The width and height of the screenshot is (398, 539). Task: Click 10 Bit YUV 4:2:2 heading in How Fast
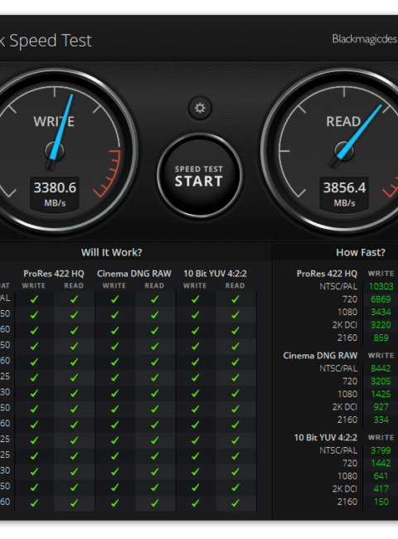[x=326, y=438]
